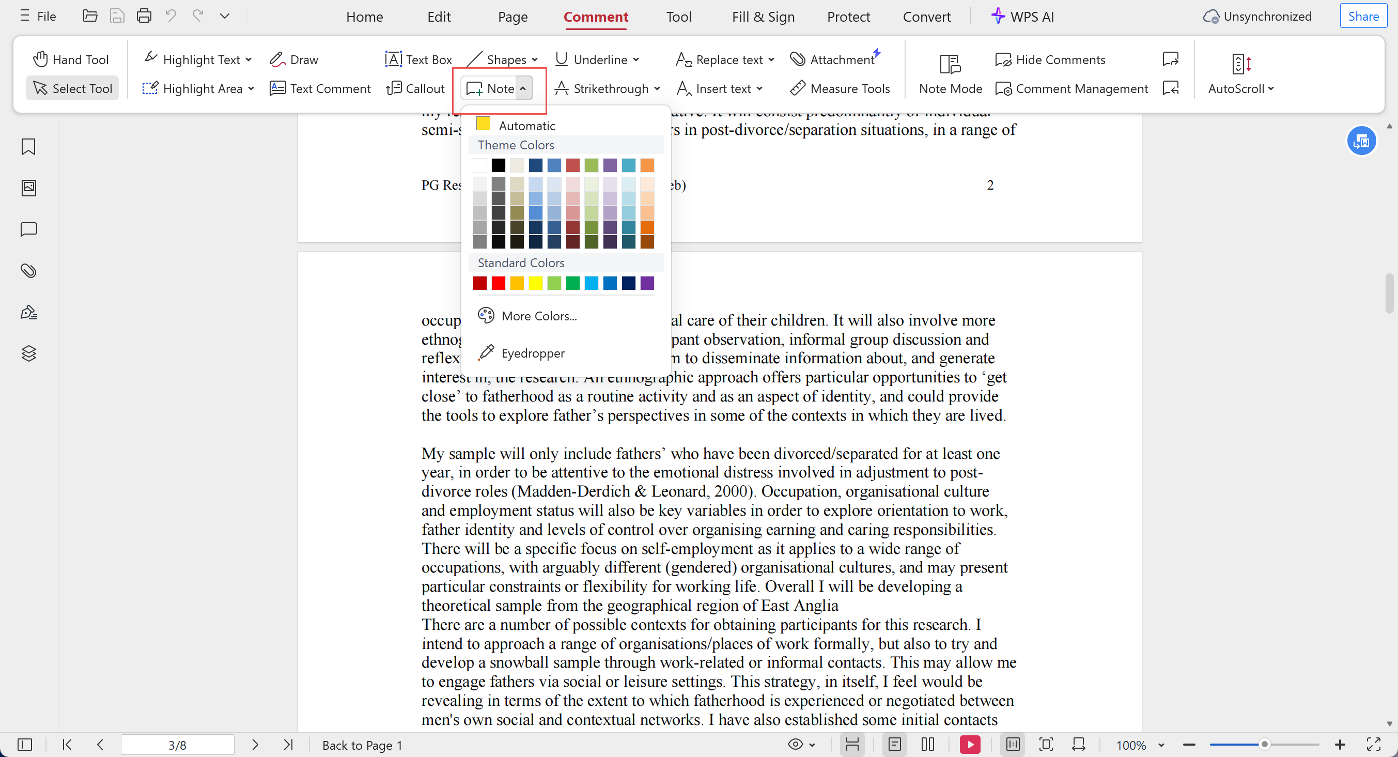Toggle two-page view mode

[927, 745]
